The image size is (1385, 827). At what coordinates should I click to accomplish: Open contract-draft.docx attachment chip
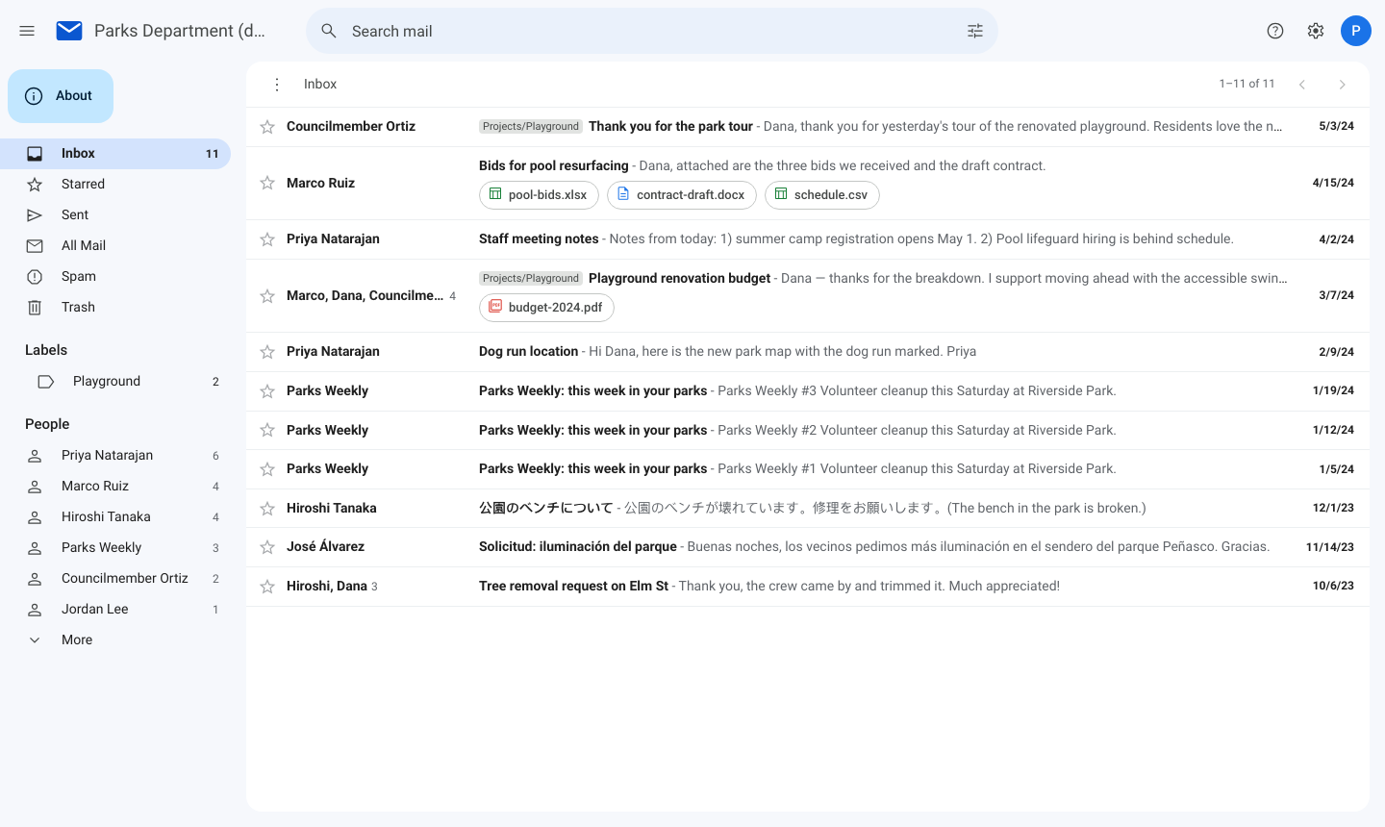tap(682, 195)
